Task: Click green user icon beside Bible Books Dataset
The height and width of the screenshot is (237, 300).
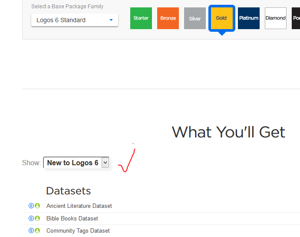Action: pos(37,218)
